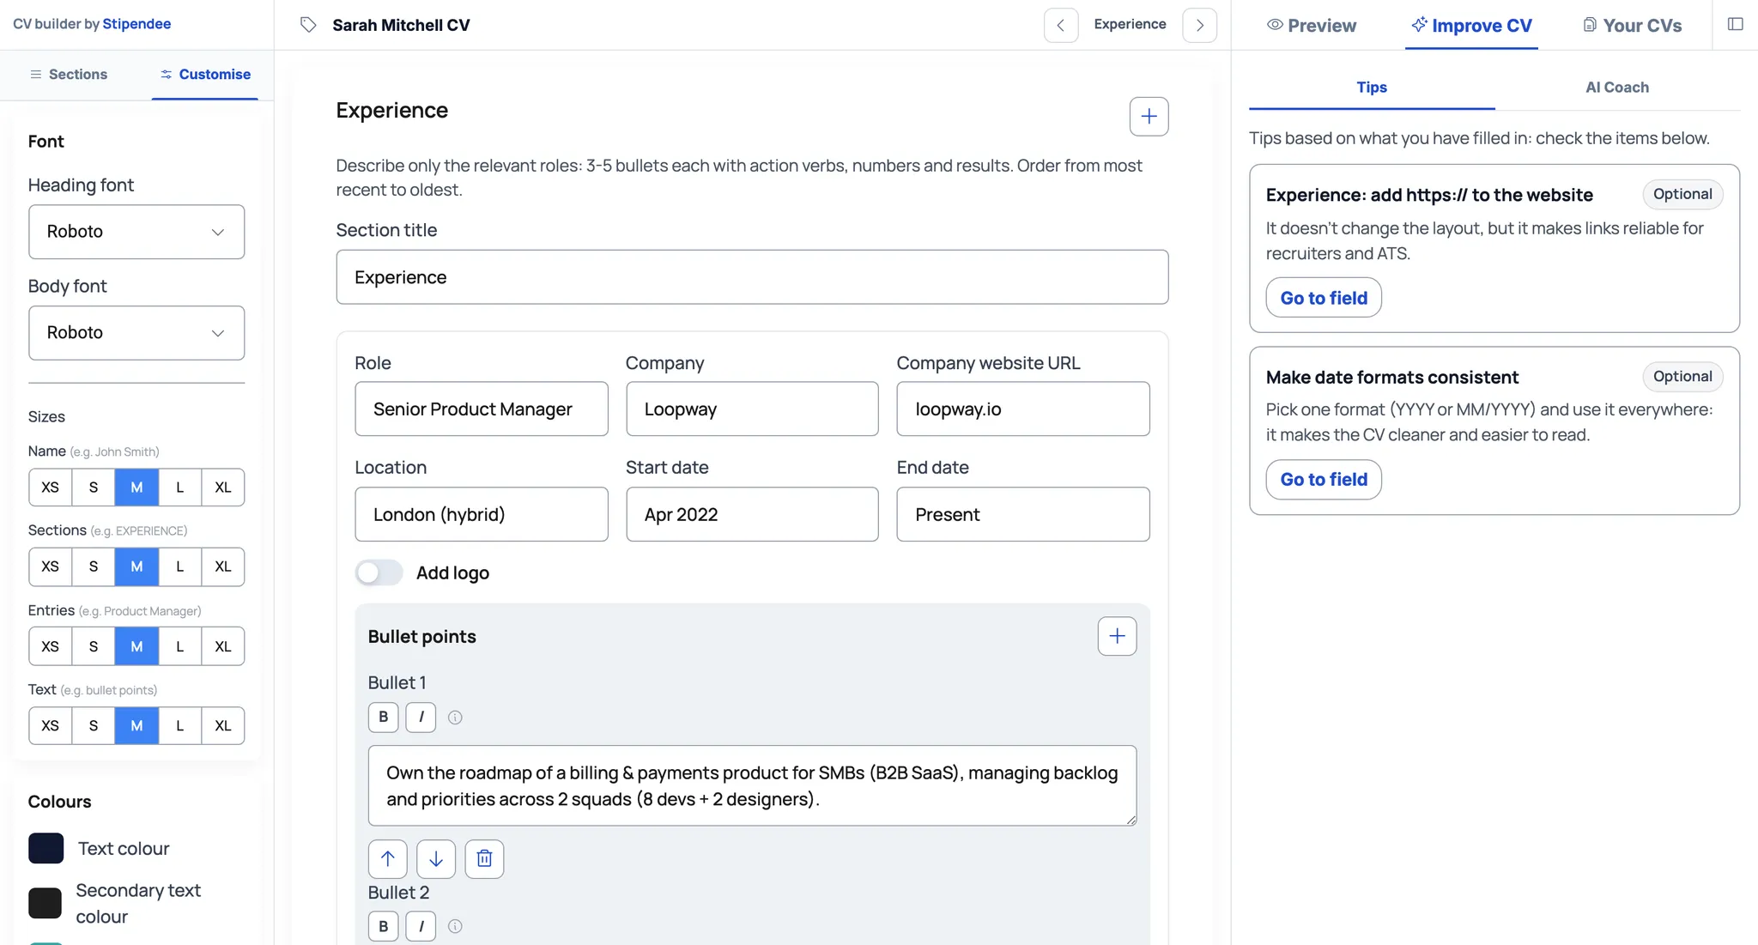
Task: Set Entries size to XS
Action: (x=51, y=646)
